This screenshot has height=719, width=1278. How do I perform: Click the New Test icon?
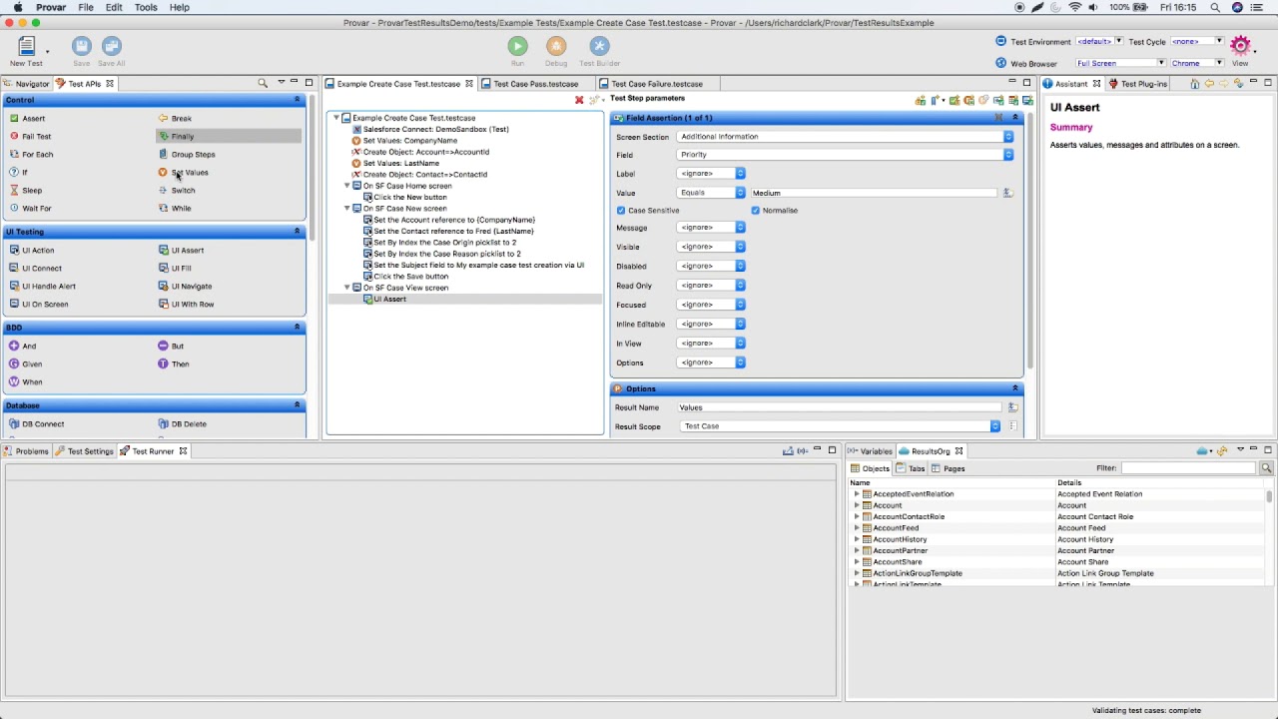point(26,47)
